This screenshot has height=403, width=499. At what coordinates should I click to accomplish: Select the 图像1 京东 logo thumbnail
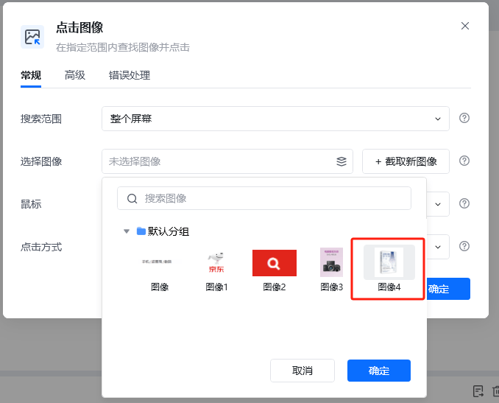[x=216, y=262]
